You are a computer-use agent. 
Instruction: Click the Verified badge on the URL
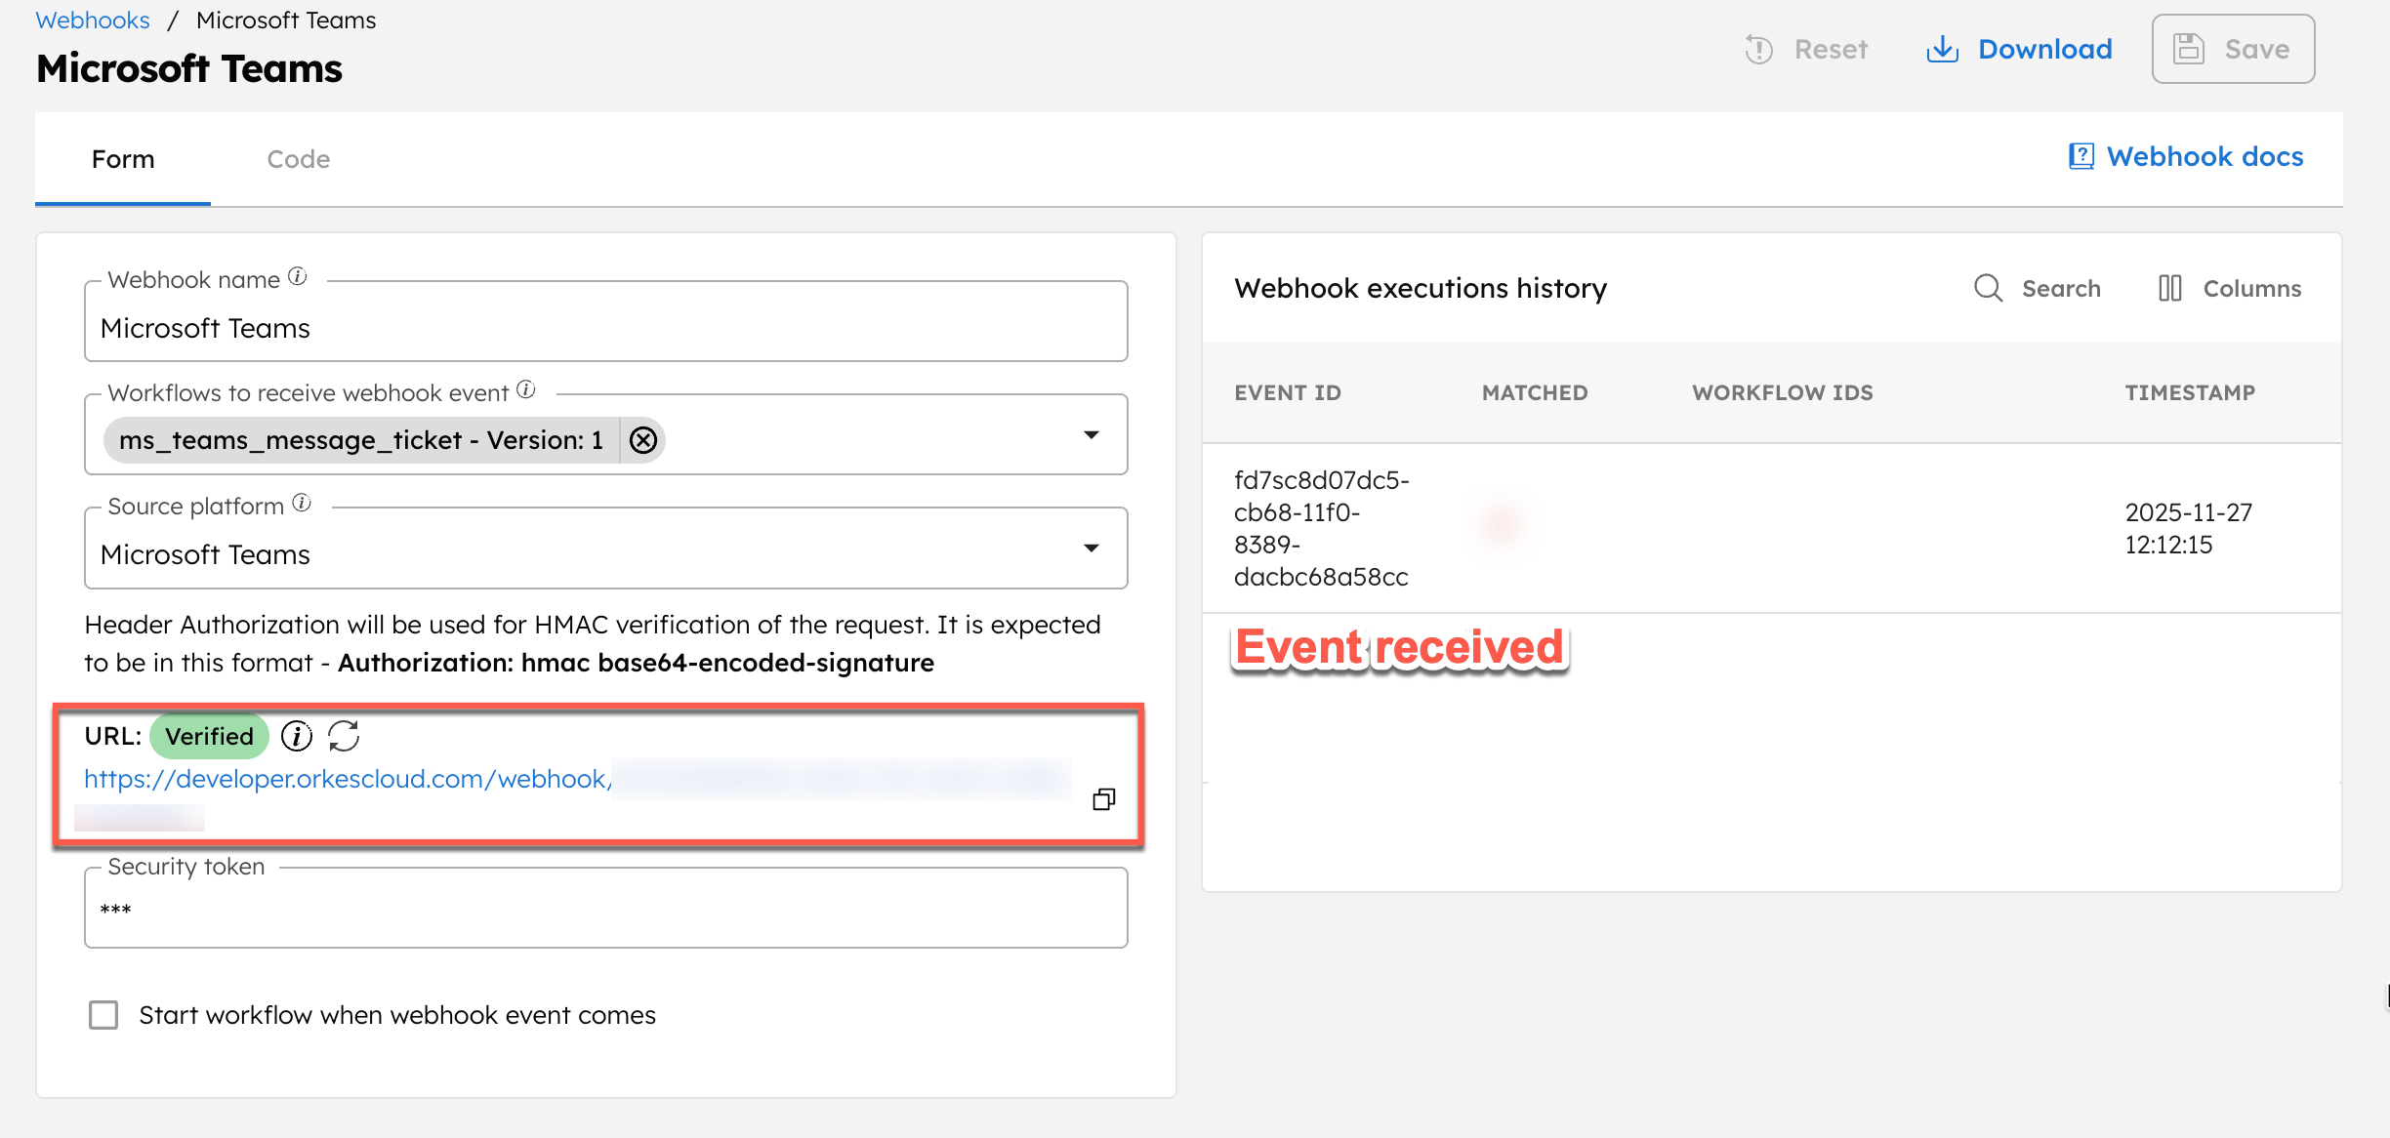point(208,736)
